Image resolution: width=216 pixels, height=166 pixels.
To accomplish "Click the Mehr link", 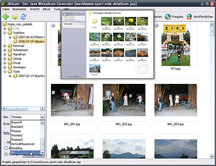I will click(6, 133).
